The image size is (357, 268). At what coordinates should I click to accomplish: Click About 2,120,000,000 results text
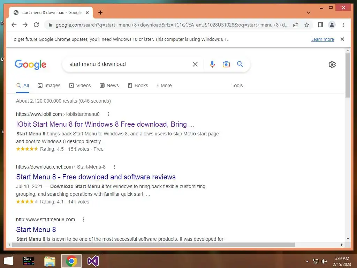[63, 101]
